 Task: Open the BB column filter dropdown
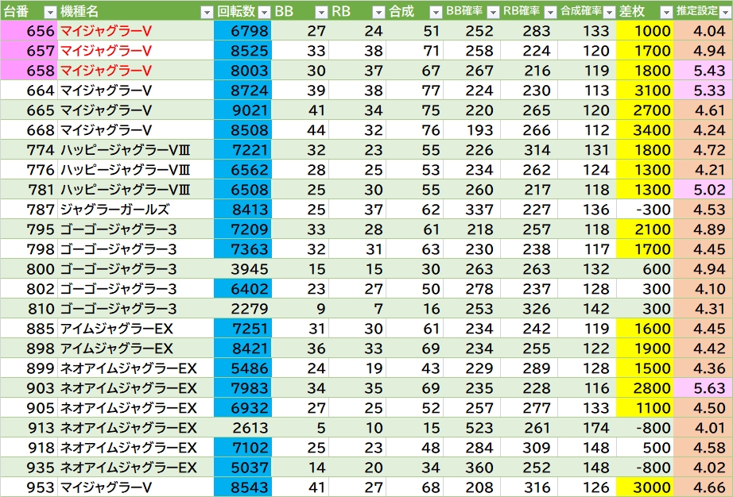click(321, 12)
